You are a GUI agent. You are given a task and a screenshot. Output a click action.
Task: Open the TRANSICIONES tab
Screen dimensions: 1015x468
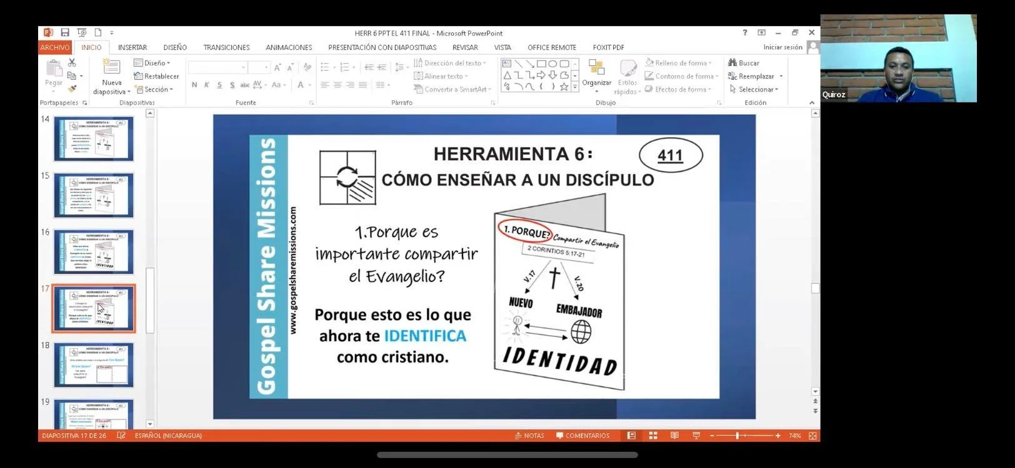[x=226, y=47]
